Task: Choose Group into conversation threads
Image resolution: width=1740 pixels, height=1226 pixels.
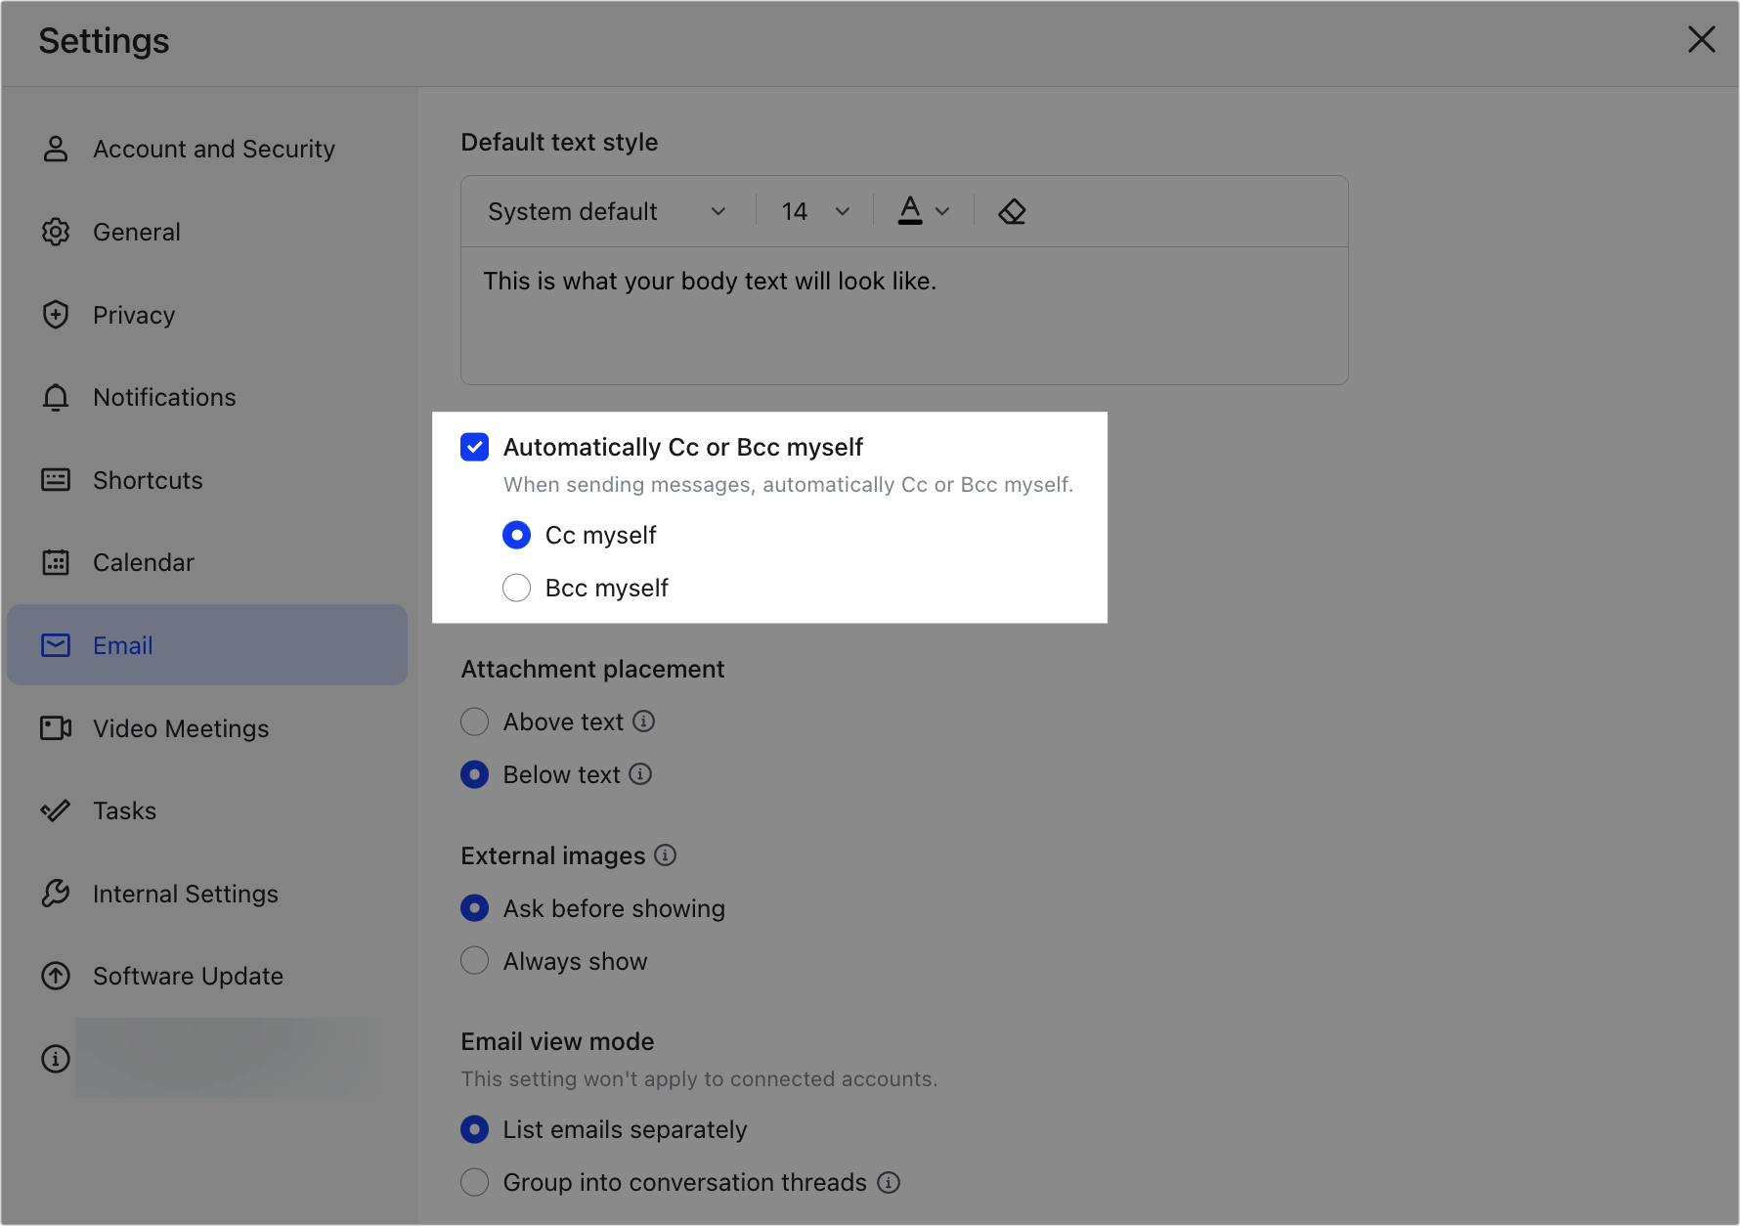Action: 474,1182
